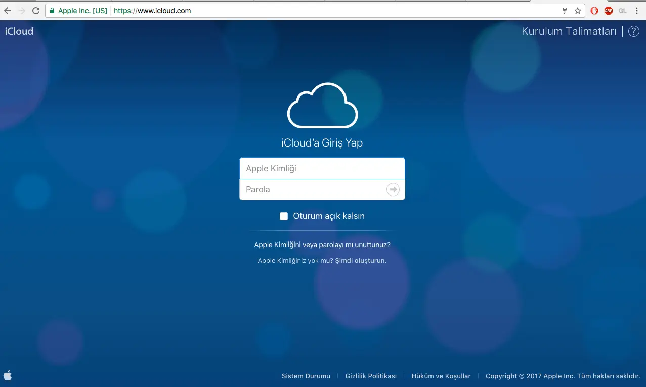Click Şimdi oluşturun link
This screenshot has width=646, height=387.
361,261
